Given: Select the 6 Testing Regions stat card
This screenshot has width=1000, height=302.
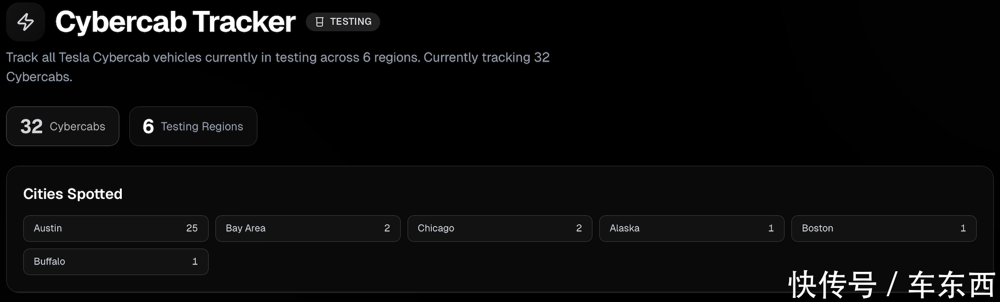Looking at the screenshot, I should (x=193, y=127).
